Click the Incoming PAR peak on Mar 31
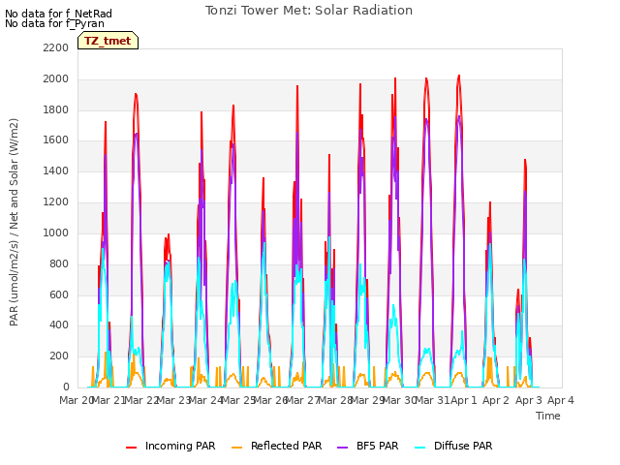Image resolution: width=620 pixels, height=465 pixels. 426,78
